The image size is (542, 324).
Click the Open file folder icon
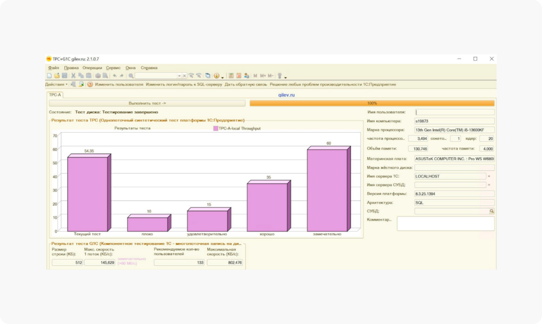click(x=57, y=76)
